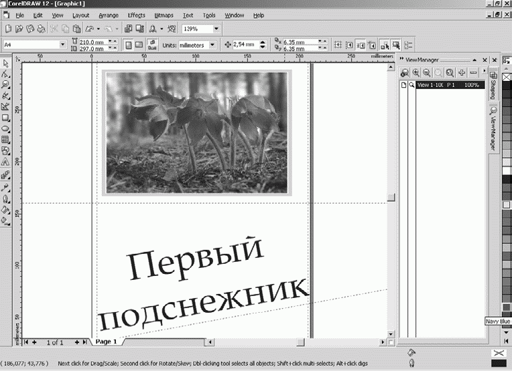
Task: Click Zoom In in View Manager
Action: (416, 72)
